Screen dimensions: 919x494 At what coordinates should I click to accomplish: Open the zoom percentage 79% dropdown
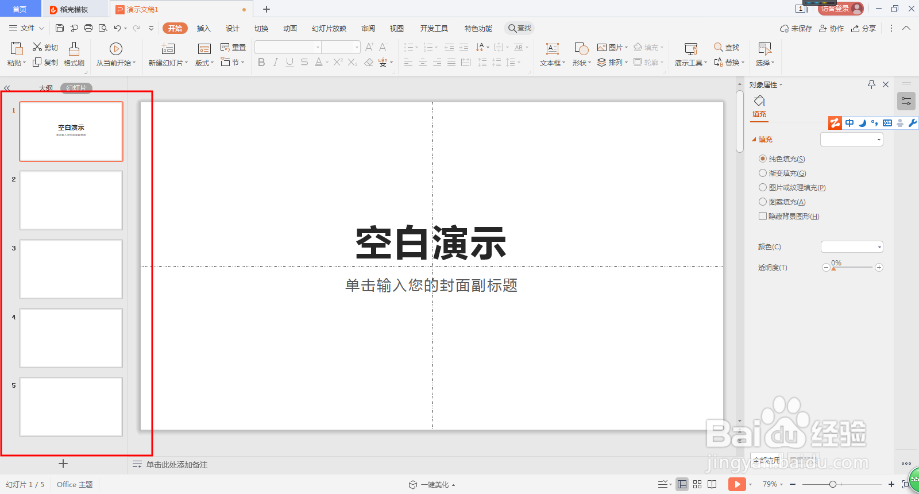[x=773, y=484]
